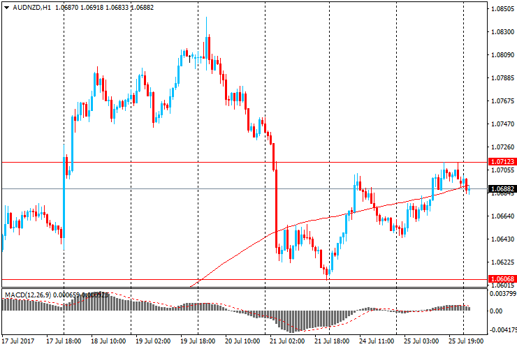Click the MACD zero level label 0.00
The image size is (517, 349).
point(496,311)
